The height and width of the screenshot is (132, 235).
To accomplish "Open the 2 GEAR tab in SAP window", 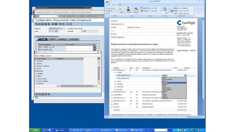I will [52, 39].
